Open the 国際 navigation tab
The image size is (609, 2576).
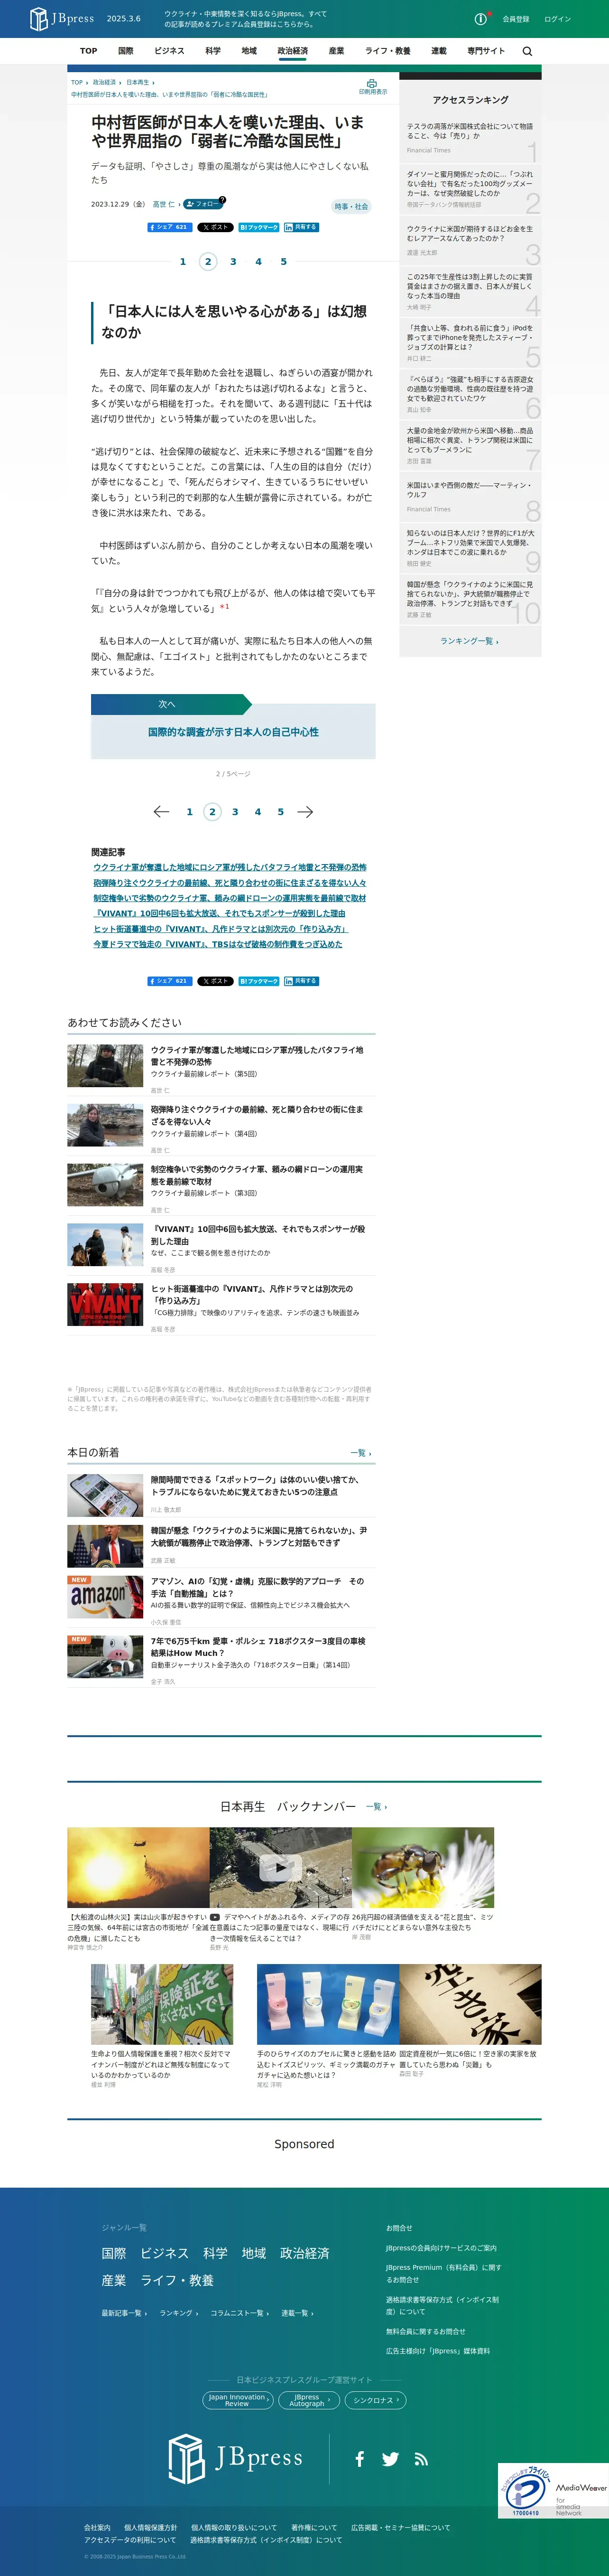click(x=126, y=51)
